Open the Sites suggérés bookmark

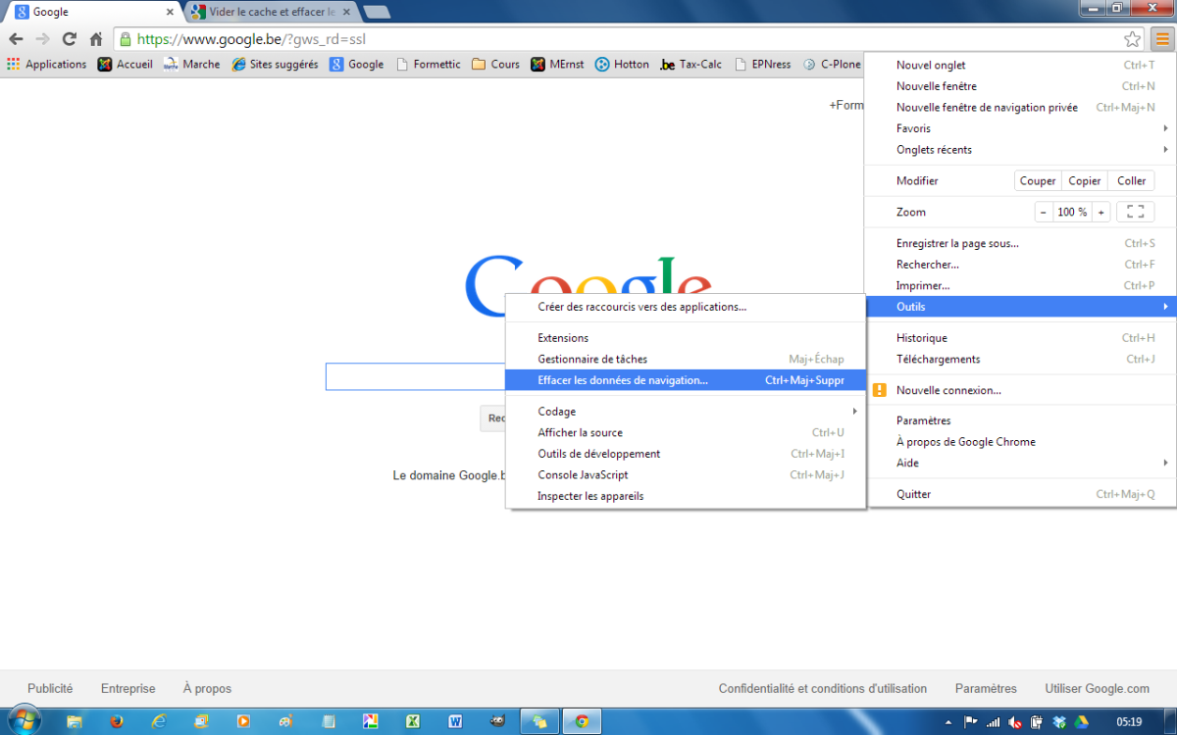coord(276,65)
